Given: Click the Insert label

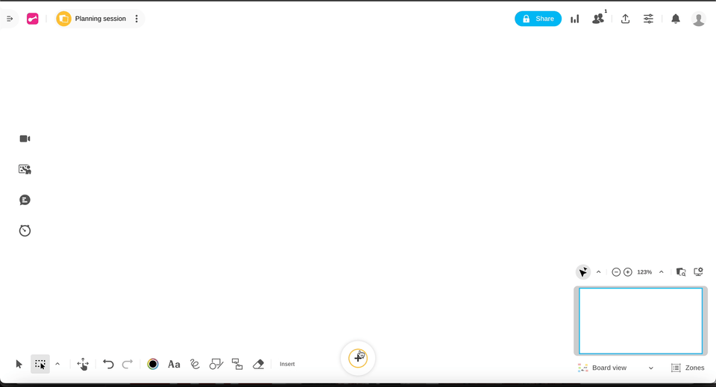Looking at the screenshot, I should click(287, 364).
